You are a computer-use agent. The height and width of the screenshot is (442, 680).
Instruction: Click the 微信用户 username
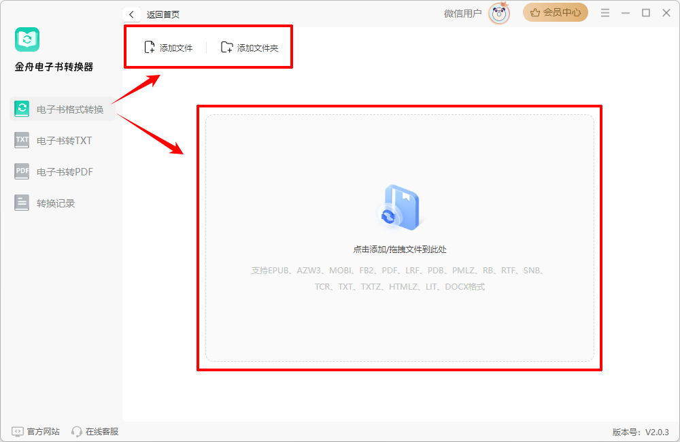[x=462, y=14]
